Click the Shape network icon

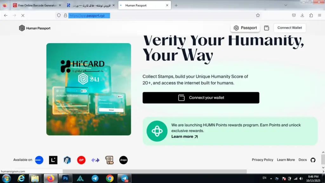[x=123, y=160]
